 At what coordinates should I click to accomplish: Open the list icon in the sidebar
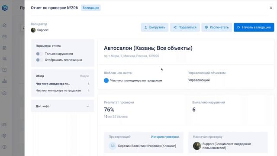point(5,58)
